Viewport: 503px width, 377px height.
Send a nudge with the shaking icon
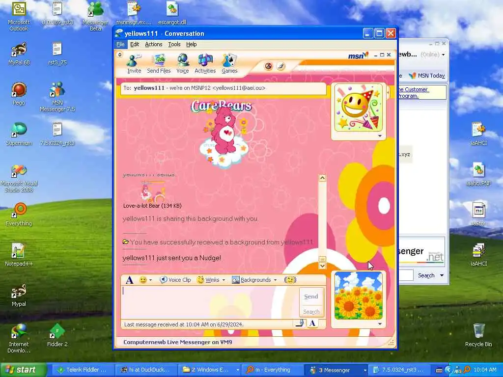point(290,280)
